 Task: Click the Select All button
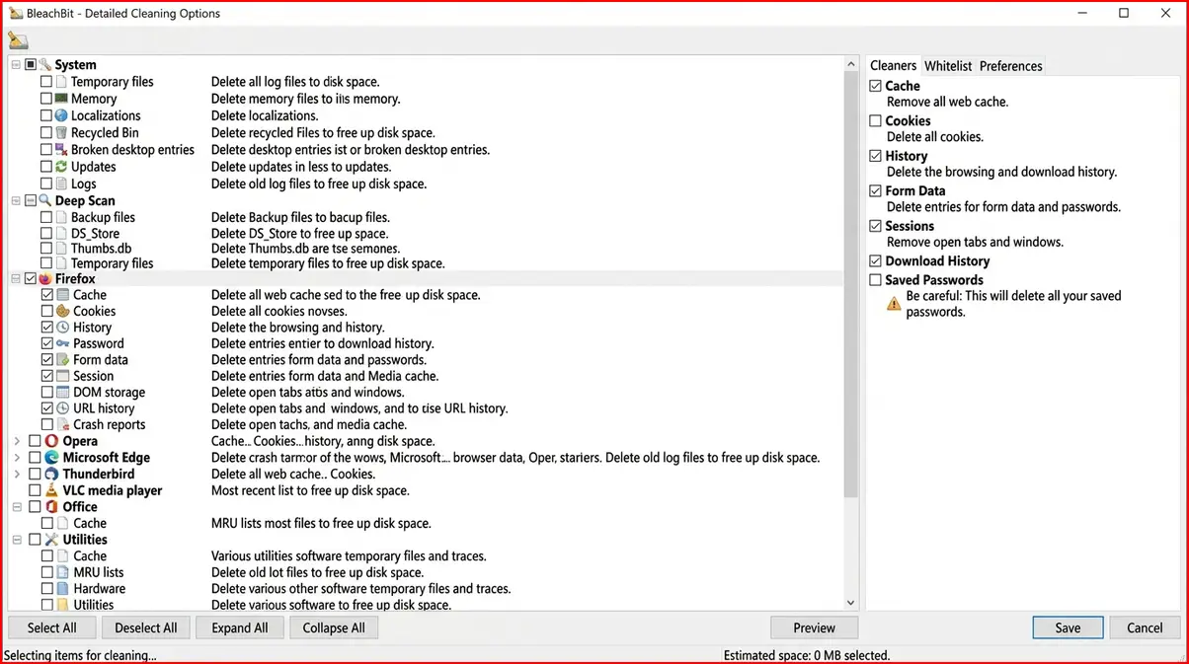[x=51, y=627]
